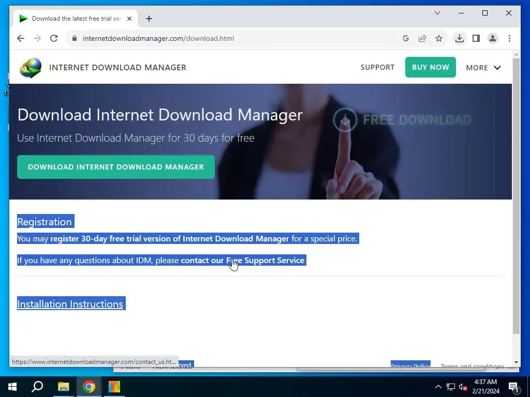Click the network tray icon
The height and width of the screenshot is (397, 530).
[451, 387]
